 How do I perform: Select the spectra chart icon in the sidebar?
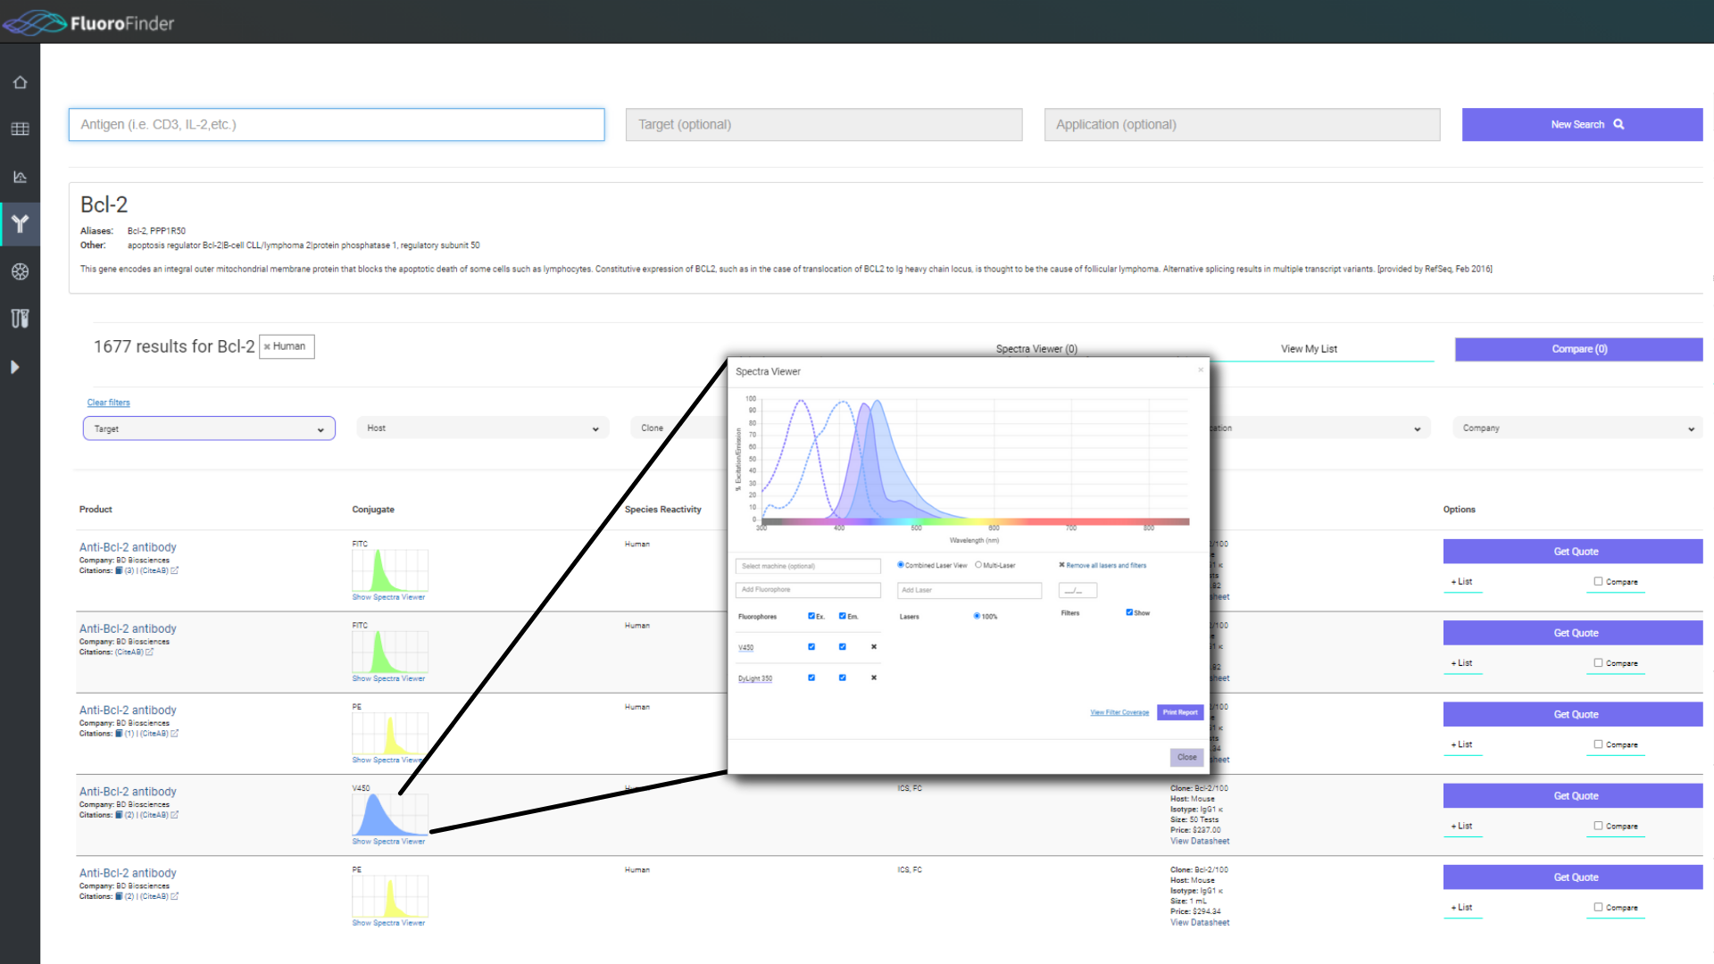pos(20,177)
